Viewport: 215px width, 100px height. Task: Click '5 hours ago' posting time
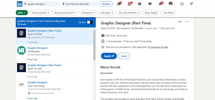tap(32, 60)
